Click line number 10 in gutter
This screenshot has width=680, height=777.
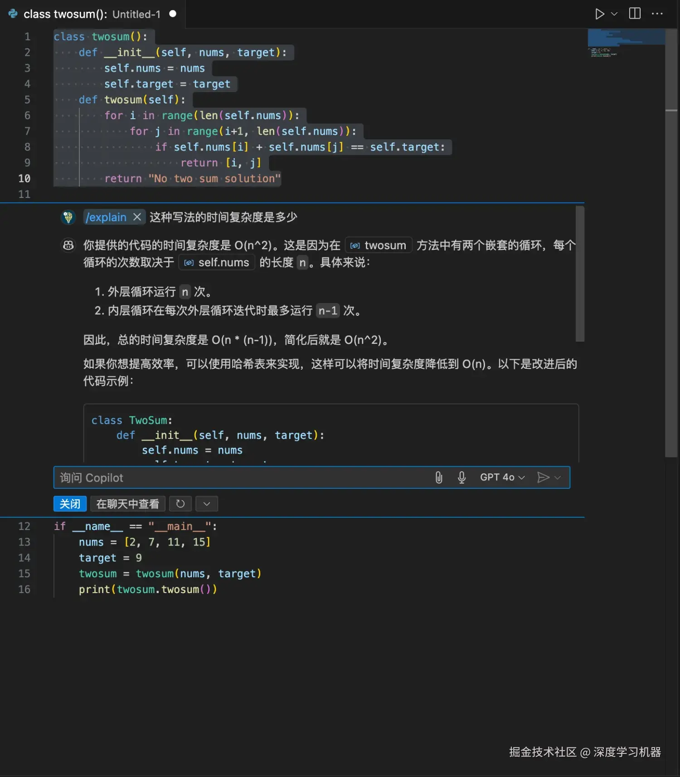click(x=24, y=179)
